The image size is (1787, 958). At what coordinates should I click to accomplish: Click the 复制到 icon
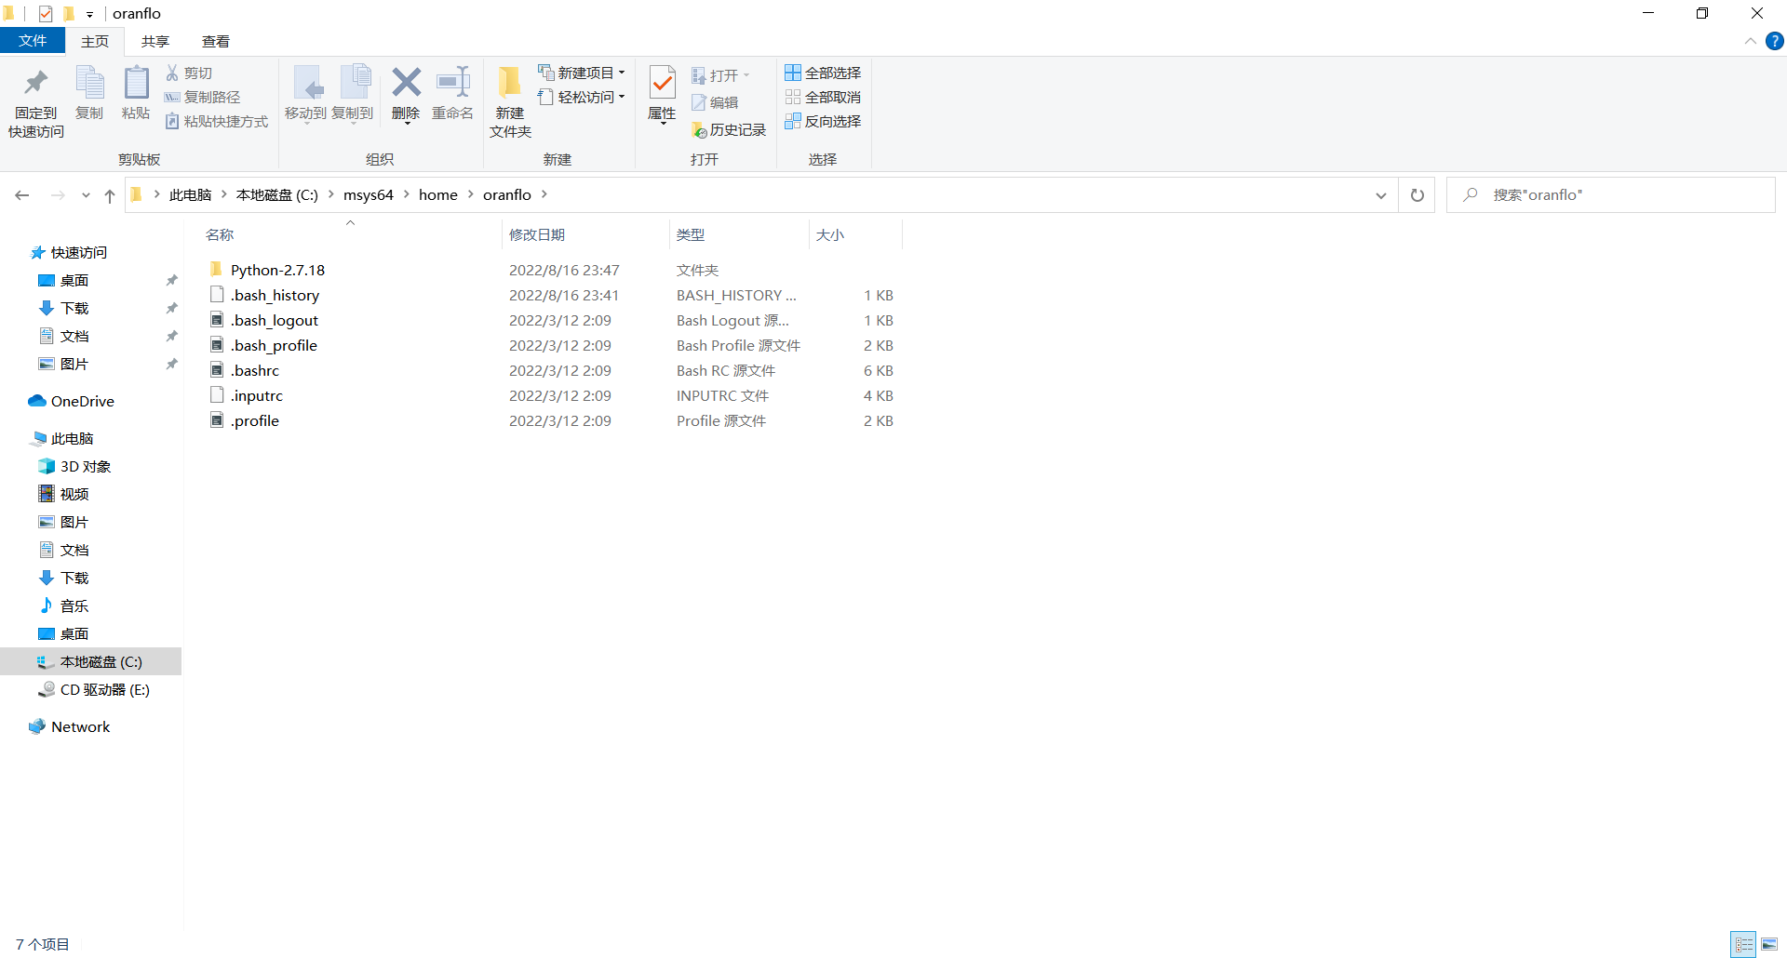355,83
